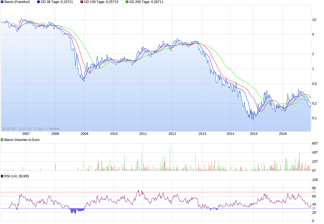Select the 'Banro (Frankfurt)' legend label

point(17,2)
